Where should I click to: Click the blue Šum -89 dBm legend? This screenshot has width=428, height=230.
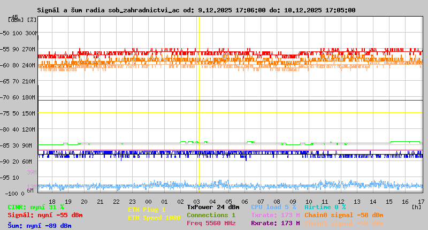[39, 225]
